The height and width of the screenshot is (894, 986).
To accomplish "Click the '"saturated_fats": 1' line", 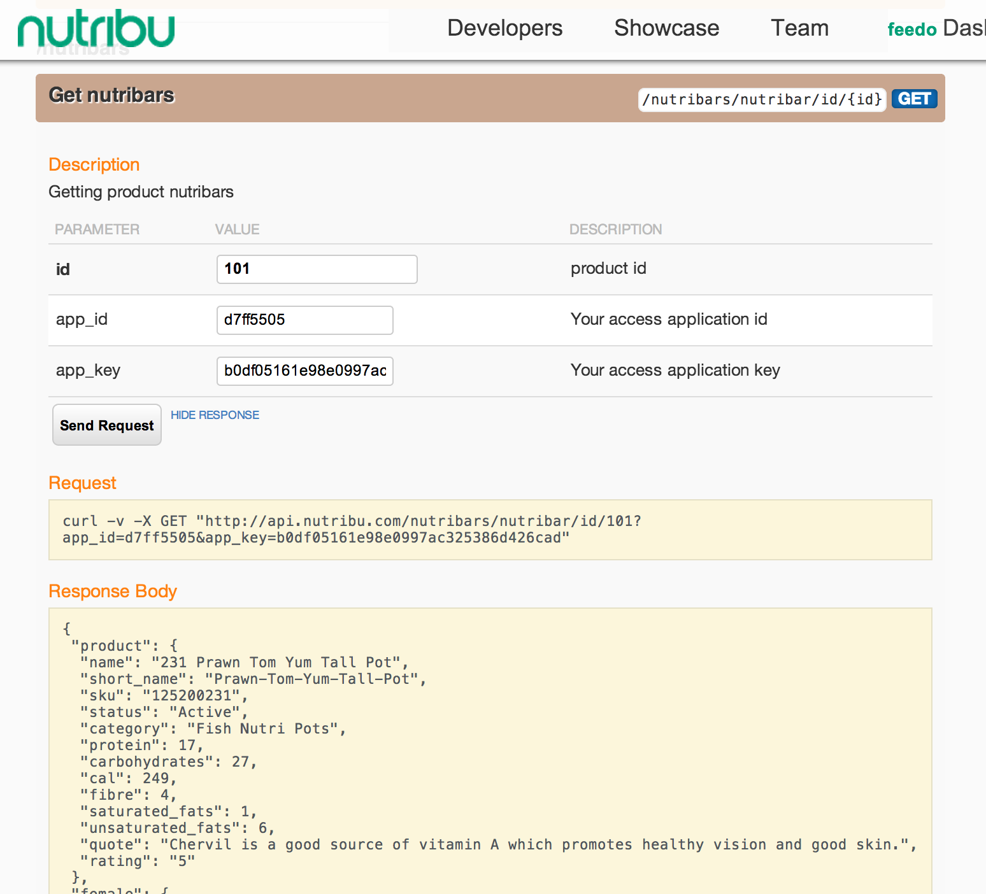I will point(168,811).
